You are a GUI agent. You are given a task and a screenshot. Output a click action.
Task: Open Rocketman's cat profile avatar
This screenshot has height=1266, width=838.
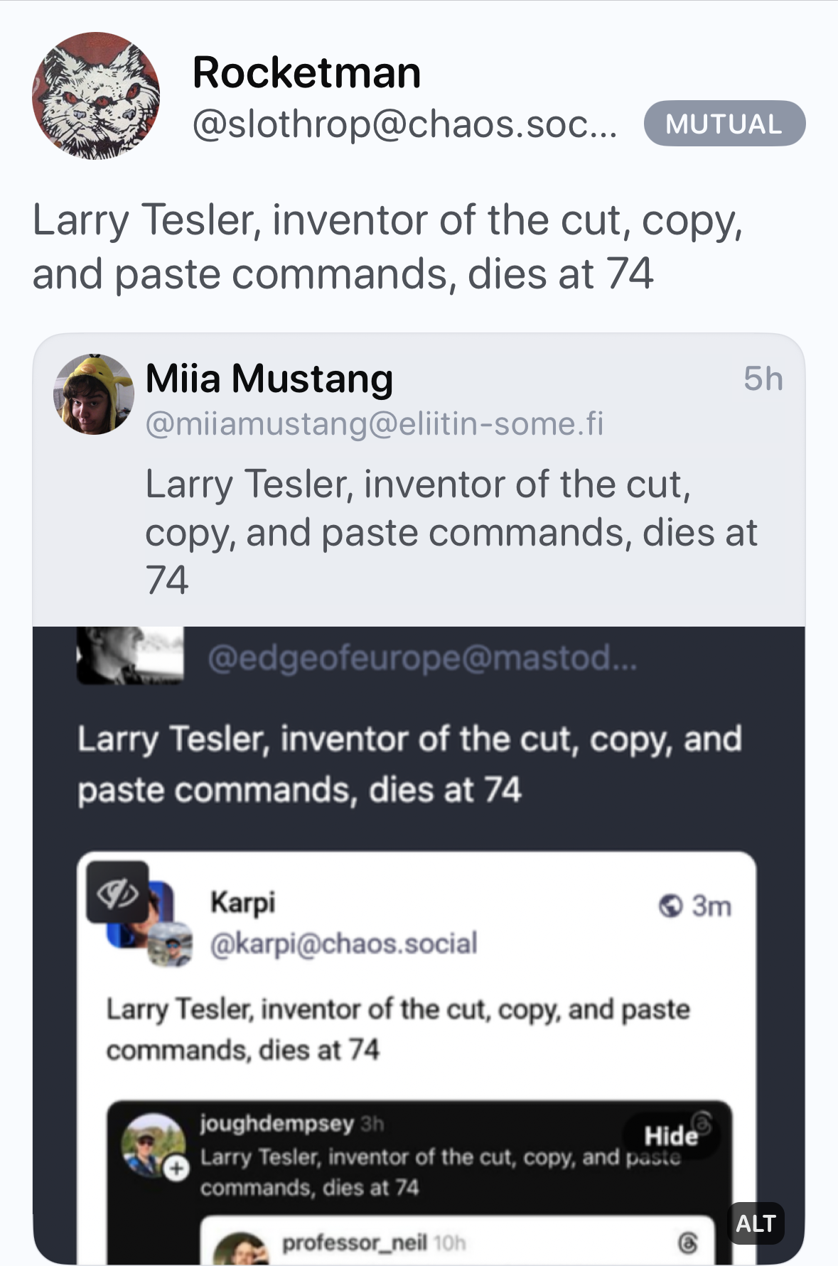(96, 96)
